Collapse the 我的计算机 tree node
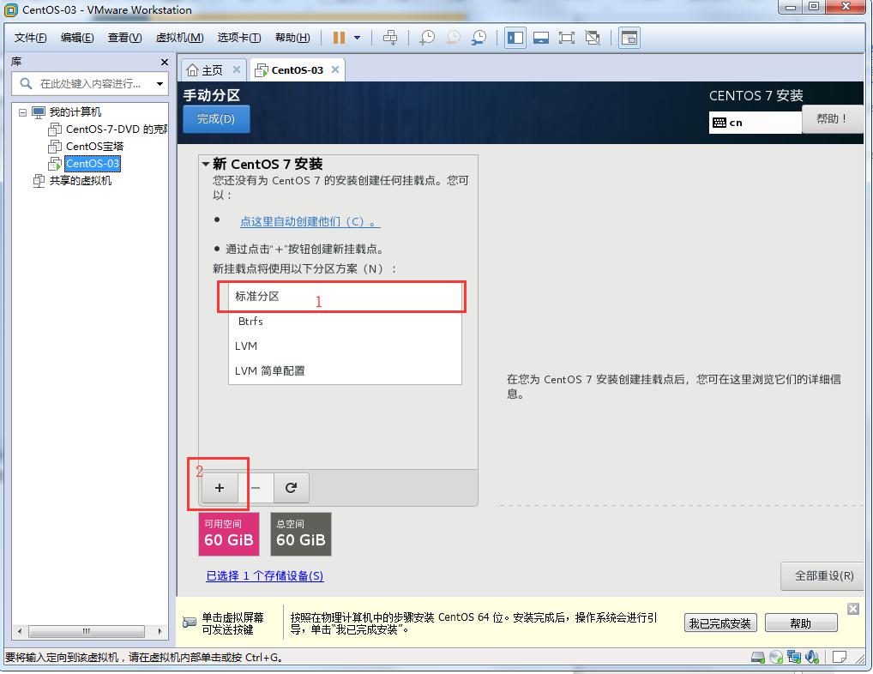The image size is (873, 674). click(x=23, y=112)
